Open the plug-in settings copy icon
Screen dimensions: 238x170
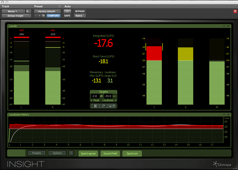[x=43, y=16]
